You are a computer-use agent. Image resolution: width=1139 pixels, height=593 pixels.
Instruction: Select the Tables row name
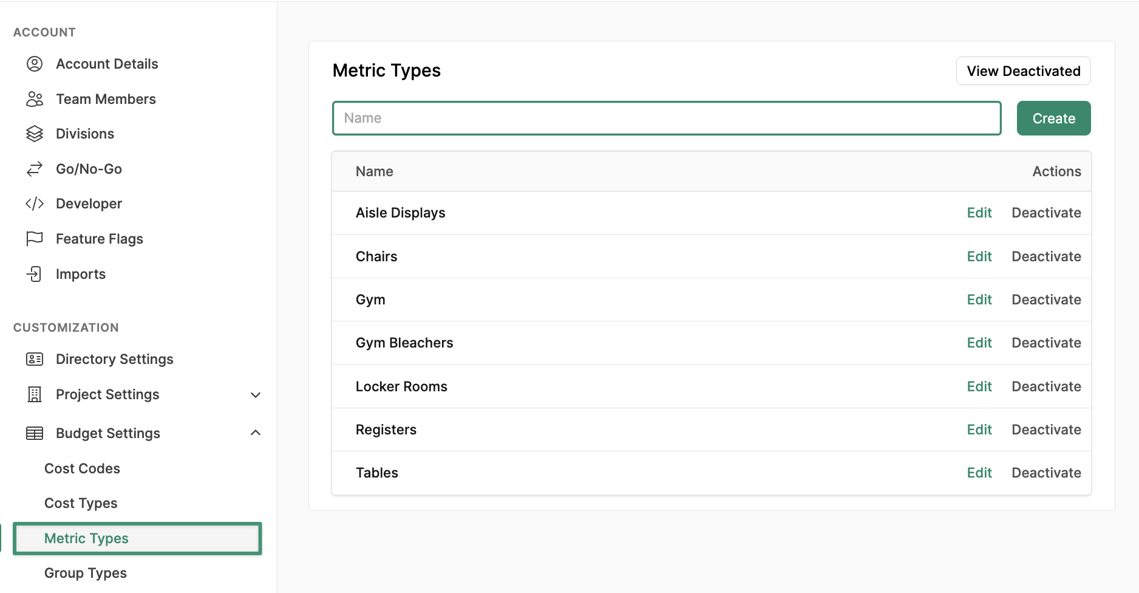tap(377, 473)
